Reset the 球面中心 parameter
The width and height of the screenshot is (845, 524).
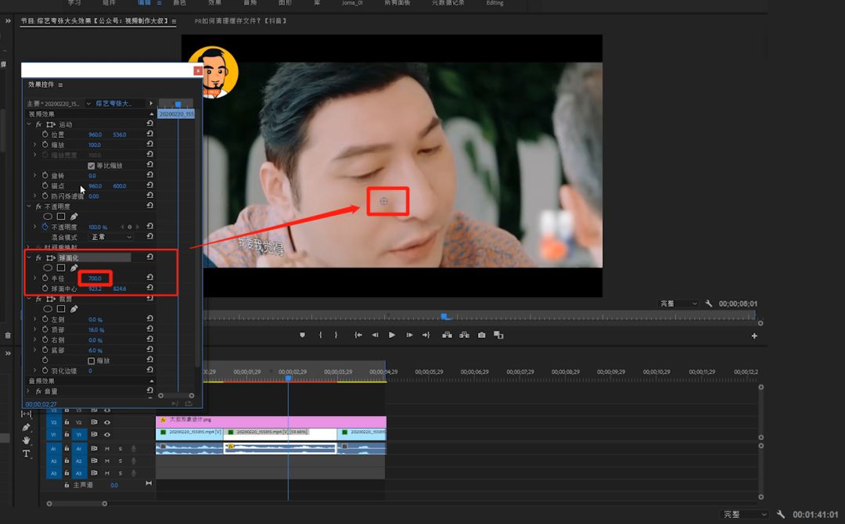coord(149,288)
